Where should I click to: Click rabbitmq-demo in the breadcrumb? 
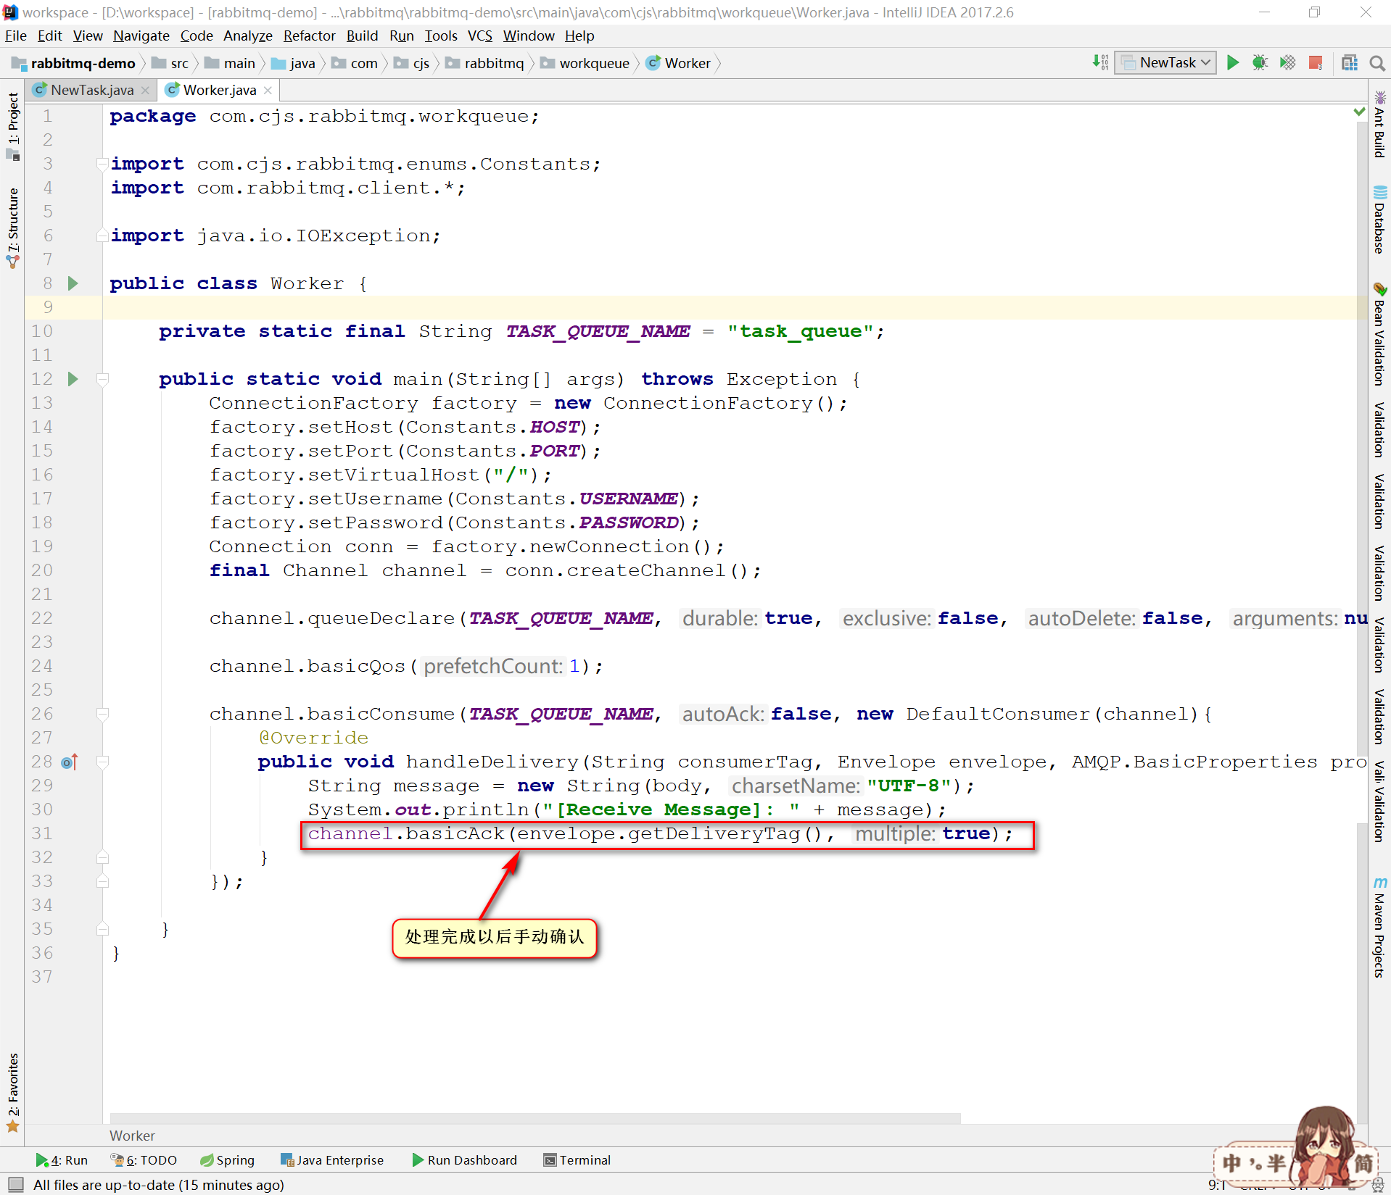(73, 63)
